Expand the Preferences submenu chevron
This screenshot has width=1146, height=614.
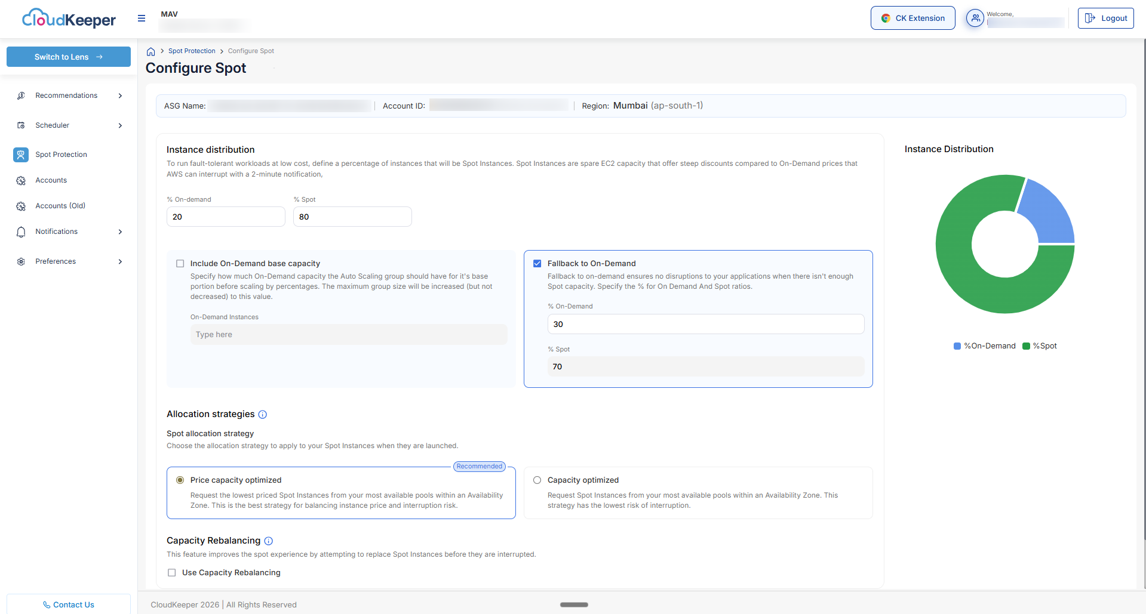[x=120, y=261]
